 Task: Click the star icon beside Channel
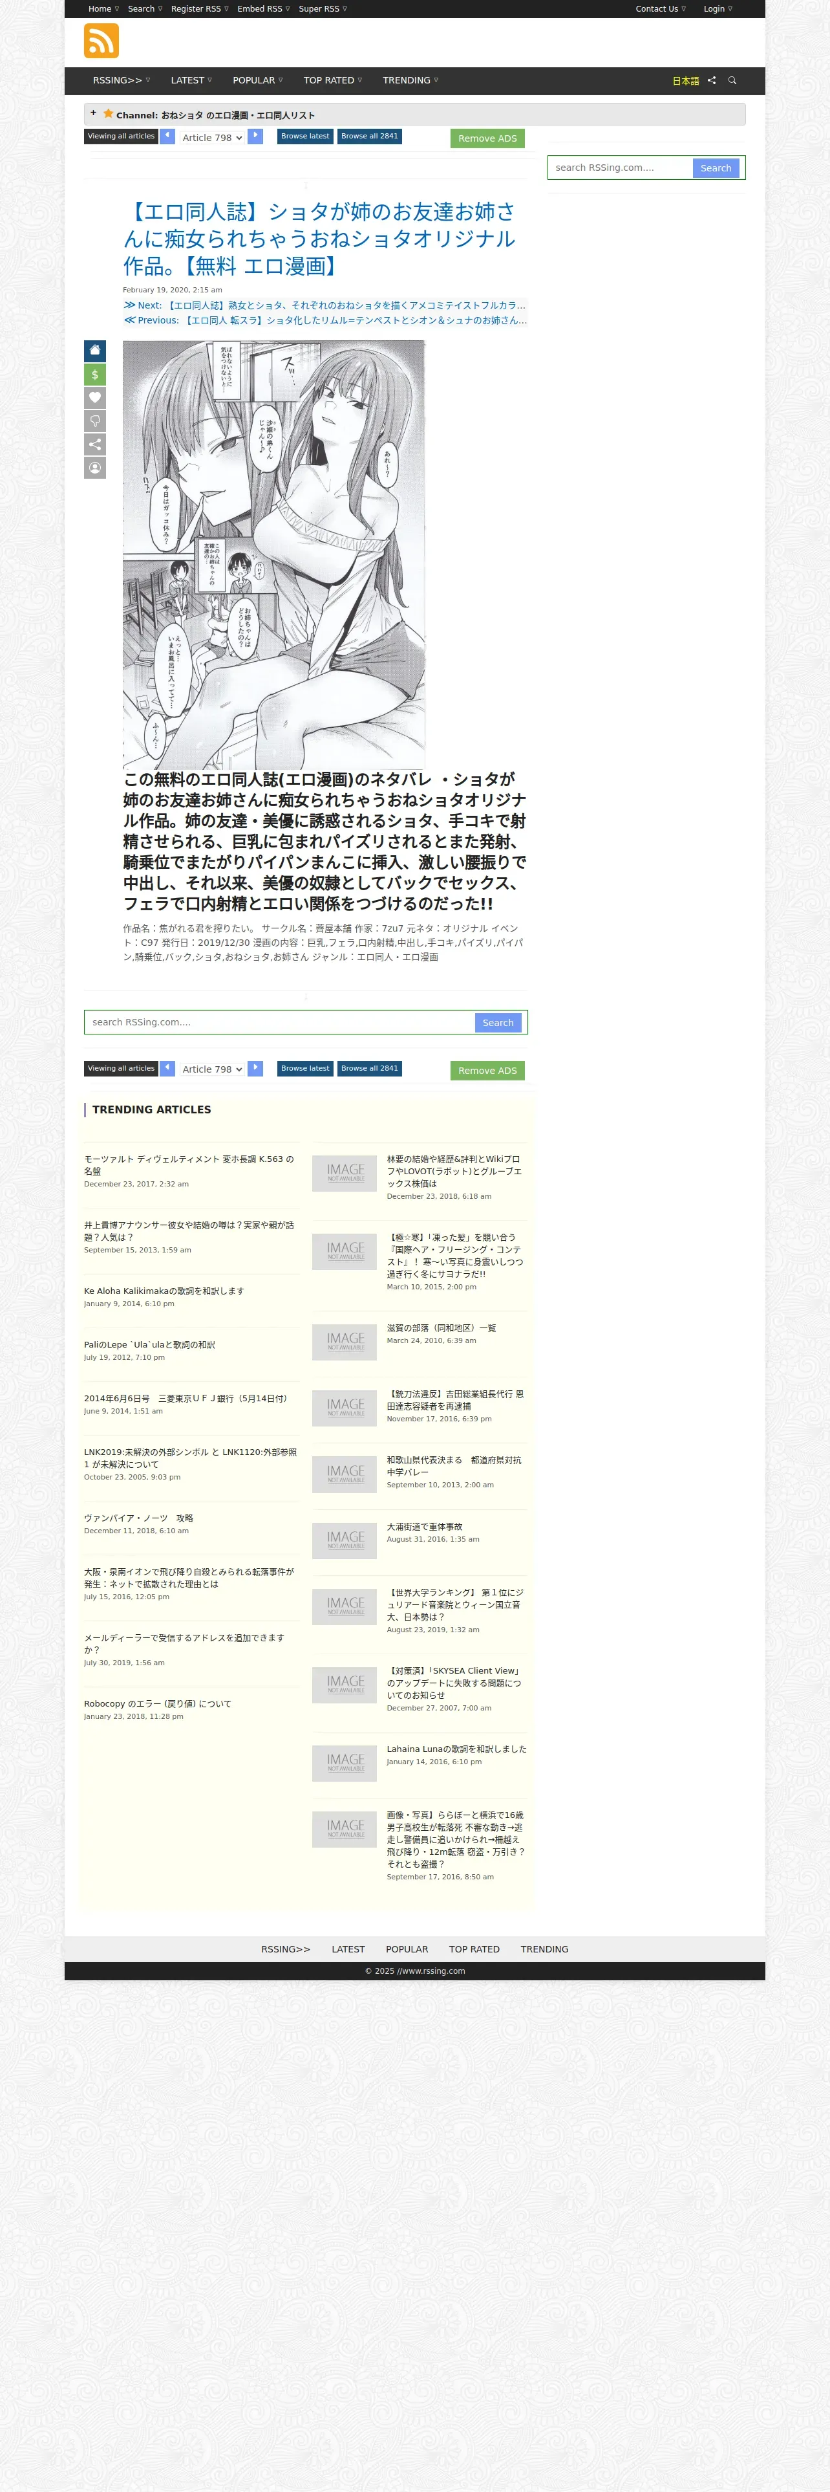(x=108, y=113)
